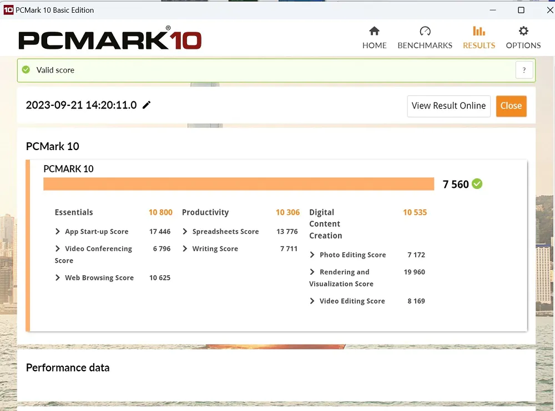This screenshot has height=411, width=555.
Task: Click the green check beside score 7 560
Action: (x=477, y=184)
